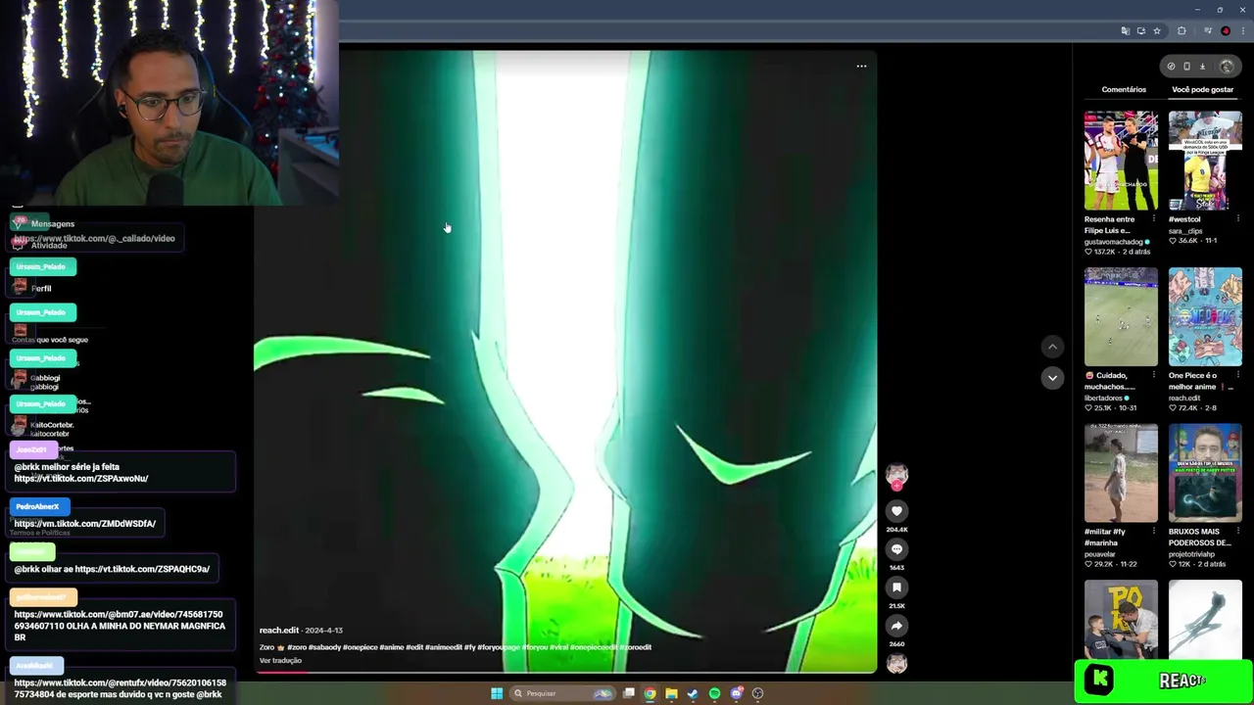
Task: Click the Chrome install app icon
Action: (x=1140, y=31)
